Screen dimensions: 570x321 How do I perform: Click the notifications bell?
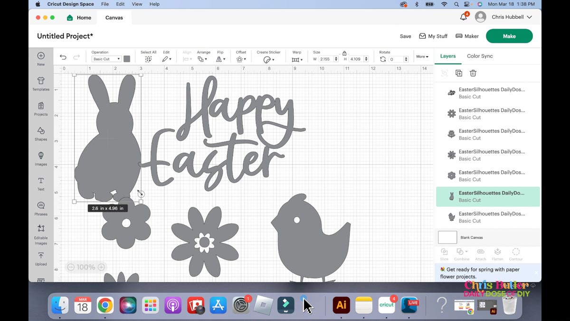point(464,17)
